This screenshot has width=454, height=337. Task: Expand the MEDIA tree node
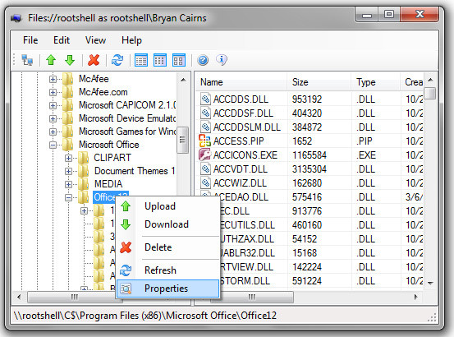(68, 184)
